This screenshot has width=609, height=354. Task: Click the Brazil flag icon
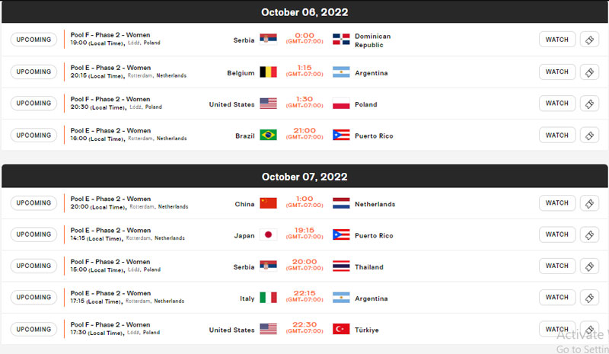[269, 135]
